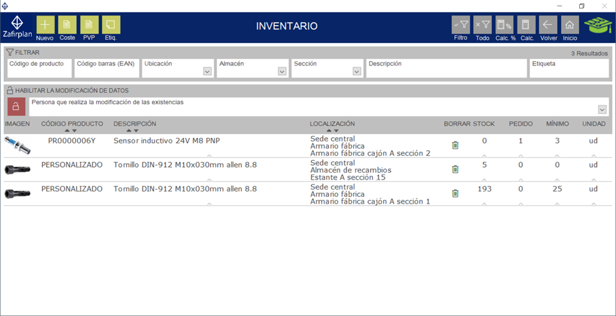The width and height of the screenshot is (616, 316).
Task: Toggle the red padlock to enable editing
Action: (x=16, y=106)
